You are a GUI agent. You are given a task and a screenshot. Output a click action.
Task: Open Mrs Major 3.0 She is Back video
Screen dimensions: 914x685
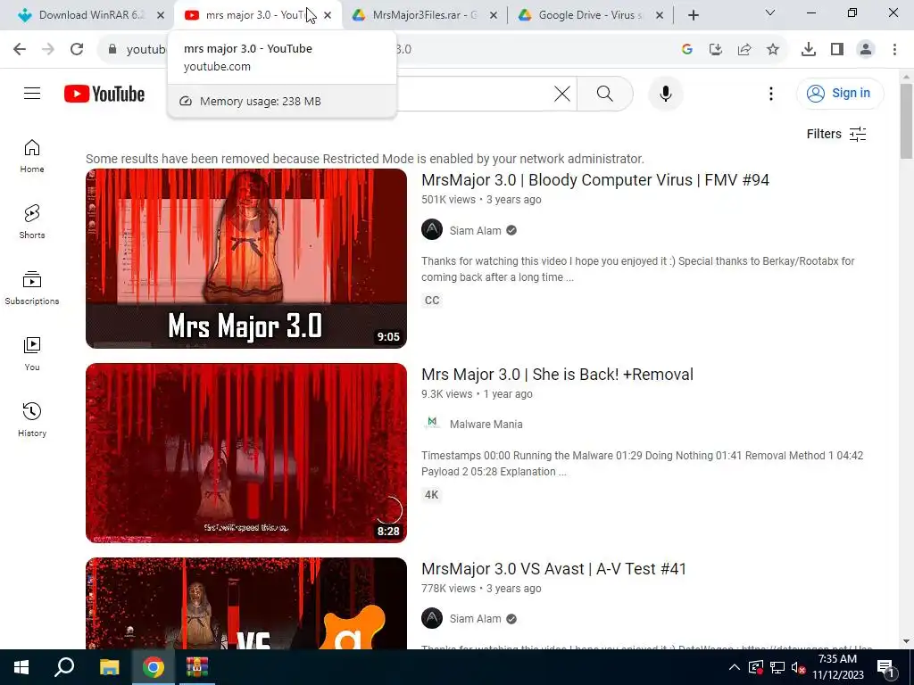(557, 375)
